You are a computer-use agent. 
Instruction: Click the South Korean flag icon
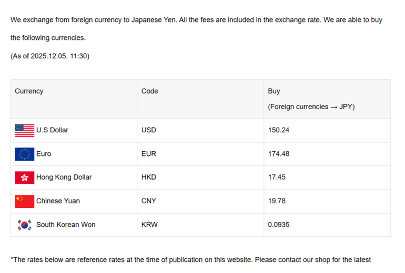point(25,225)
